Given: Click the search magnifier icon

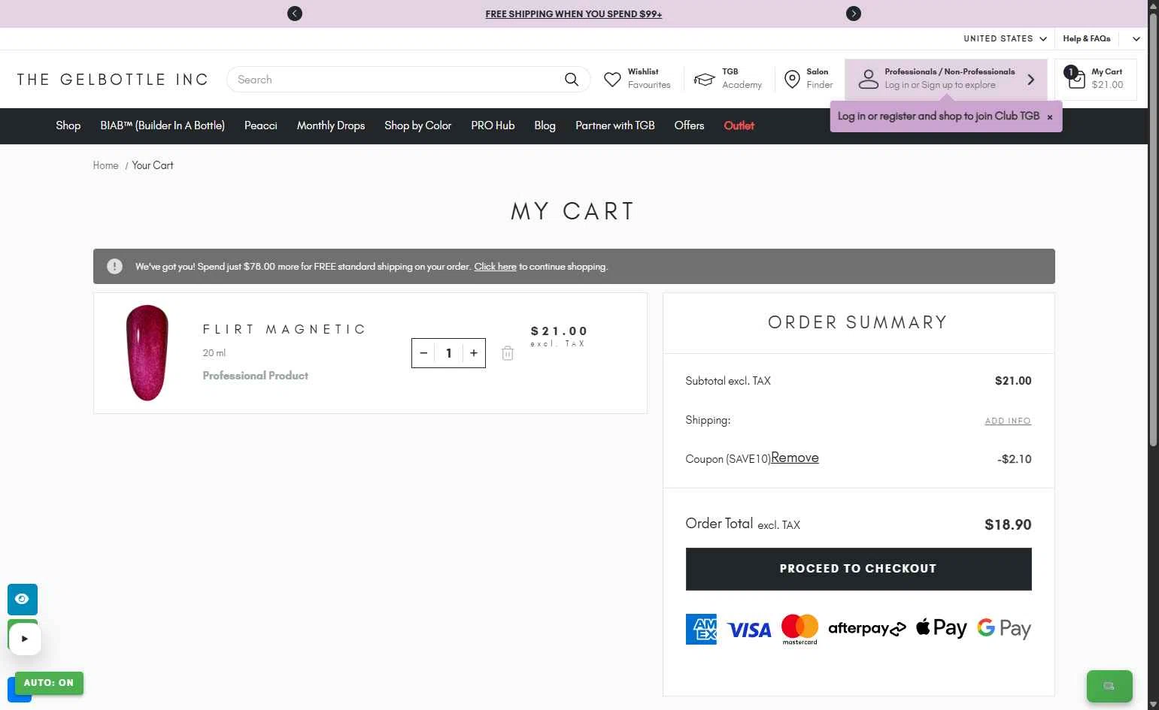Looking at the screenshot, I should [572, 79].
